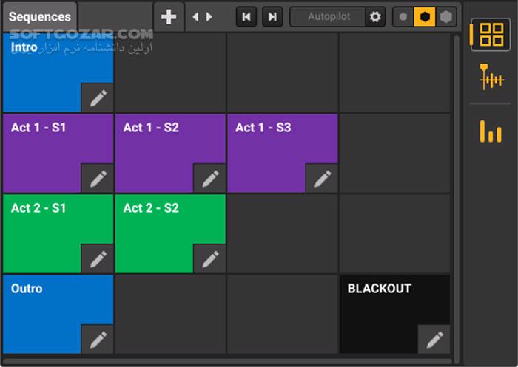Open the bar levels panel in sidebar
This screenshot has height=367, width=518.
[x=491, y=131]
